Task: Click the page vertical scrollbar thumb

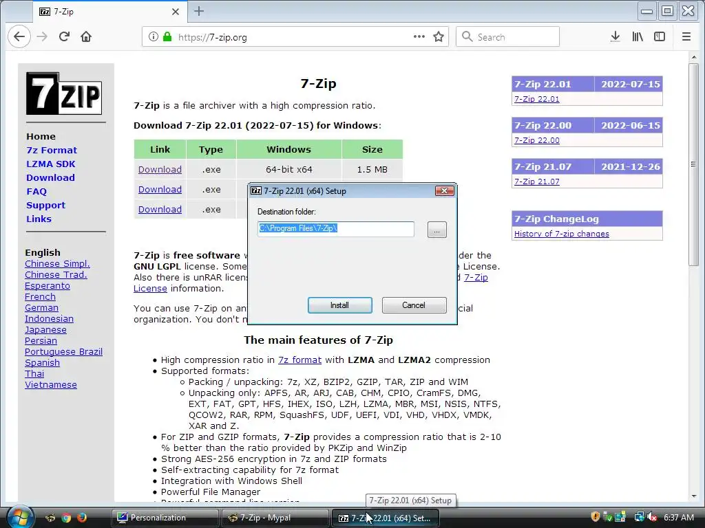Action: tap(693, 164)
